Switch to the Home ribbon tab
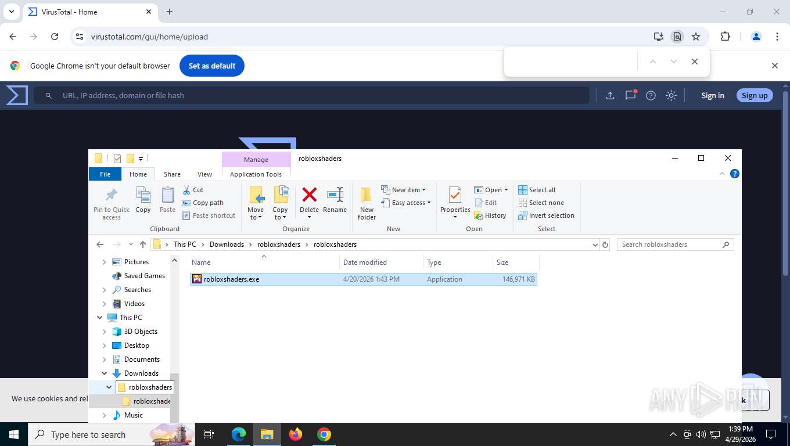The height and width of the screenshot is (446, 790). pyautogui.click(x=138, y=174)
